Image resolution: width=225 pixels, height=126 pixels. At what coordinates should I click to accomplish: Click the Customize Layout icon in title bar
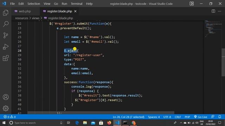(x=192, y=3)
